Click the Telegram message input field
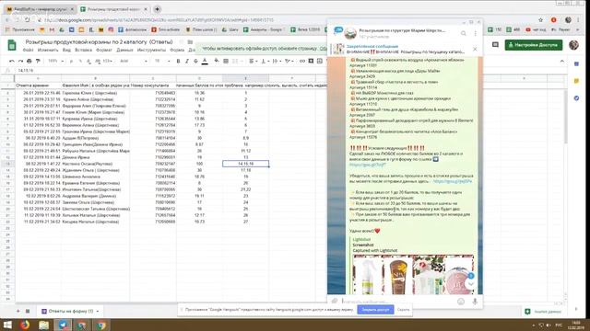The height and width of the screenshot is (331, 590). pyautogui.click(x=397, y=301)
